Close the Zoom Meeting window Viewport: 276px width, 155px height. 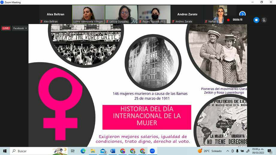[x=271, y=2]
